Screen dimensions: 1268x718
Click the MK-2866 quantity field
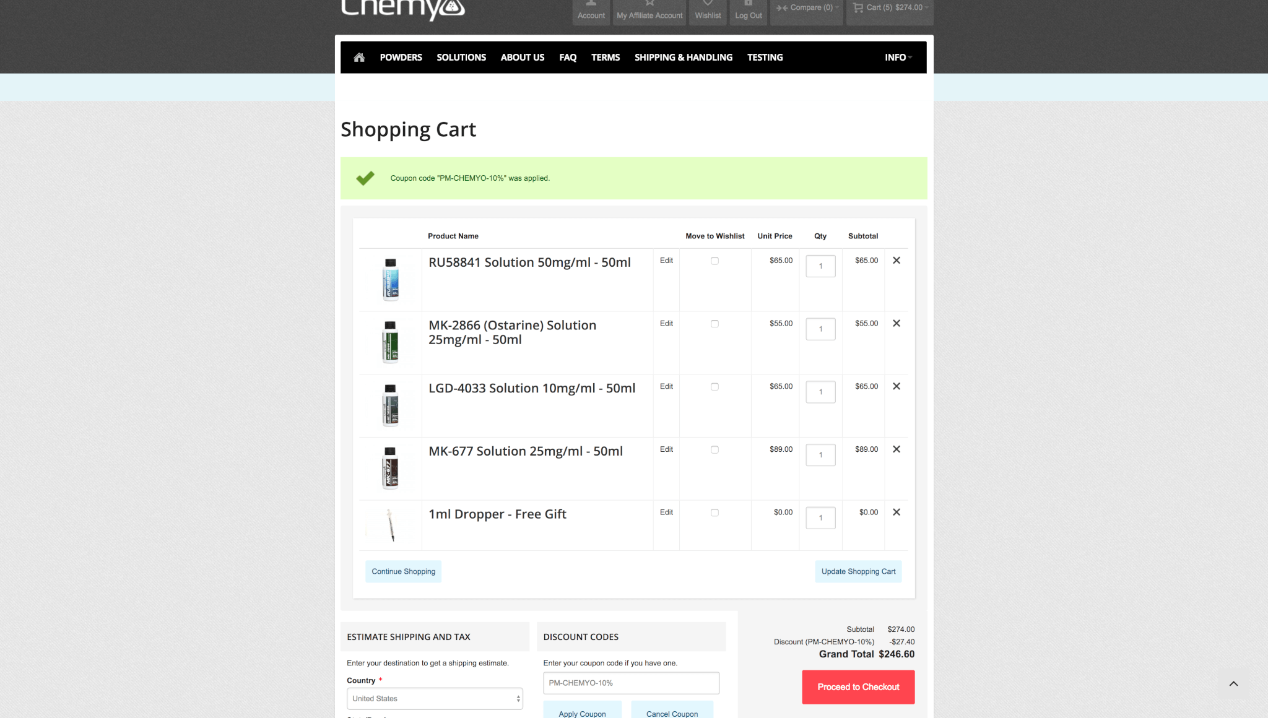coord(820,329)
